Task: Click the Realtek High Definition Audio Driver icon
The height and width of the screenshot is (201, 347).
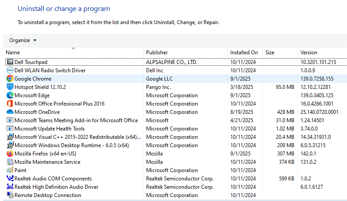Action: [10, 187]
